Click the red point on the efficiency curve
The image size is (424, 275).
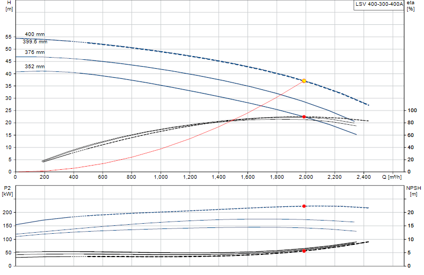point(304,117)
